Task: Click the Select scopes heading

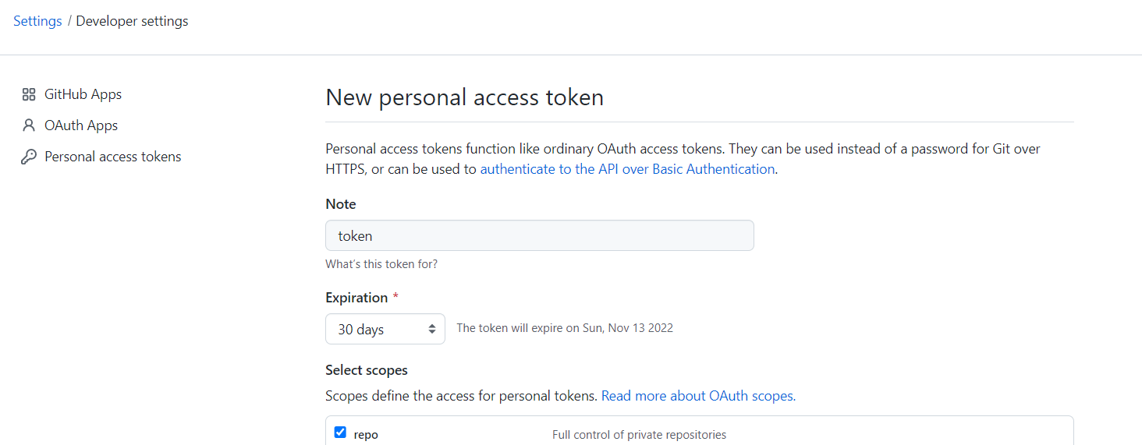Action: click(366, 370)
